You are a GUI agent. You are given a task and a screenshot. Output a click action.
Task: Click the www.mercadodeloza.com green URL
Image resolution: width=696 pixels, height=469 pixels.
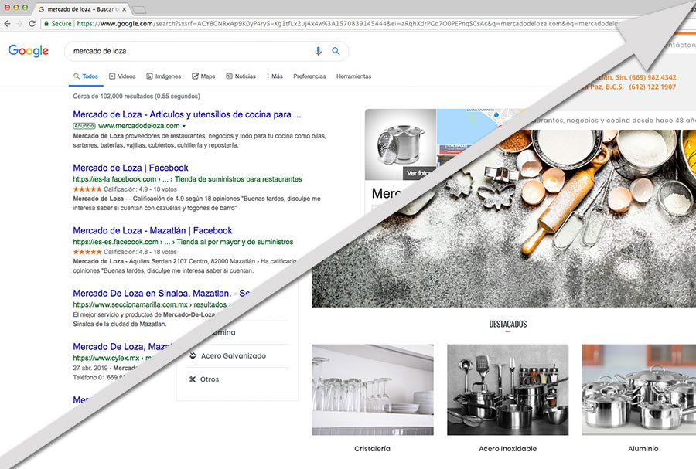click(139, 126)
